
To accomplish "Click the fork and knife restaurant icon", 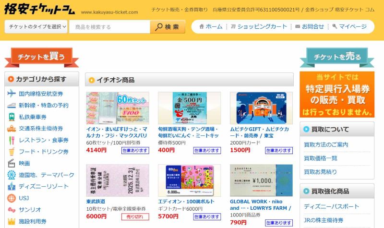I will (11, 140).
